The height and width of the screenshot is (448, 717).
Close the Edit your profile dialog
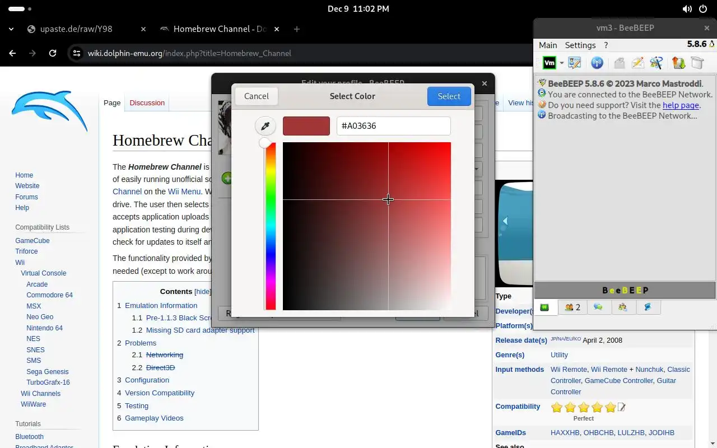tap(485, 83)
